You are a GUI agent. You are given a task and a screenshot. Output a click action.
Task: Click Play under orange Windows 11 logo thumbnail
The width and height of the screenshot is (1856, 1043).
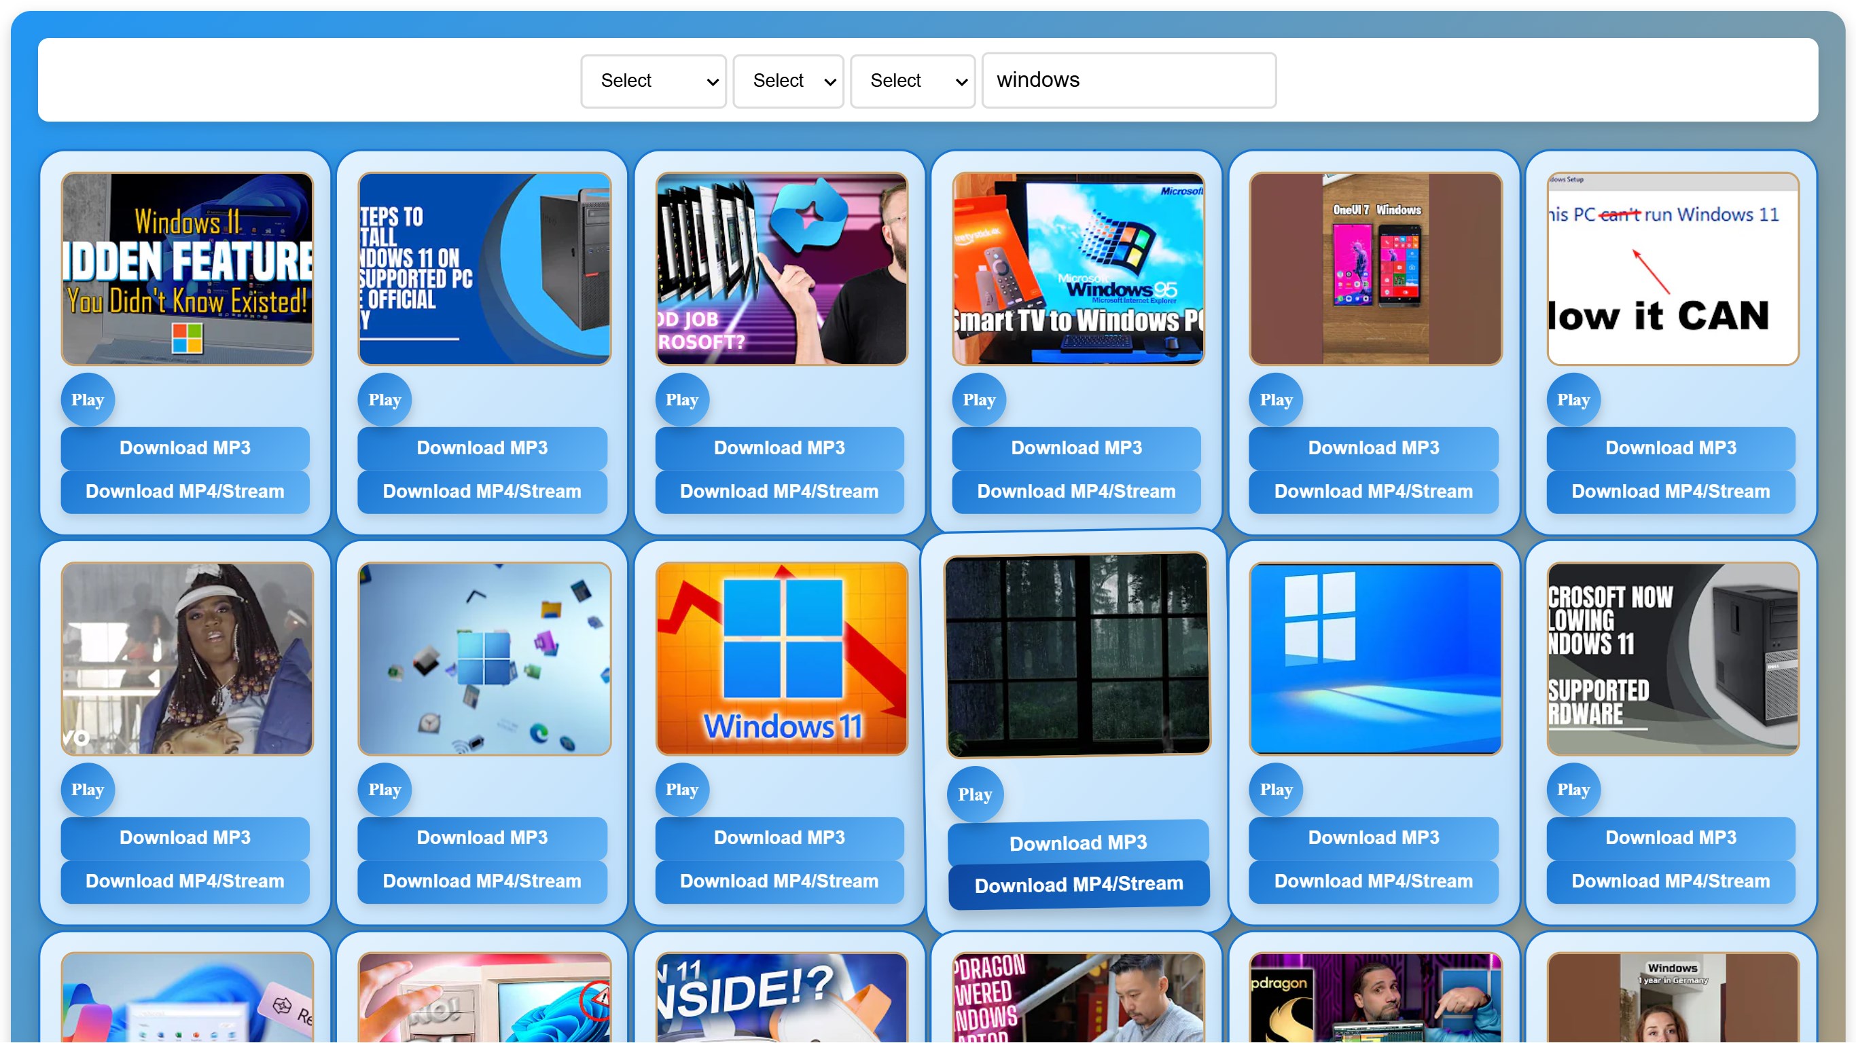(681, 790)
